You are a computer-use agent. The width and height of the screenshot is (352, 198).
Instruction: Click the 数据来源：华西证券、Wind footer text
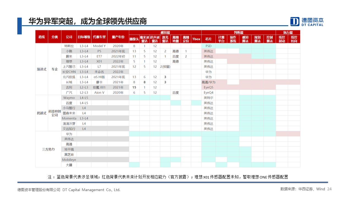(x=302, y=189)
